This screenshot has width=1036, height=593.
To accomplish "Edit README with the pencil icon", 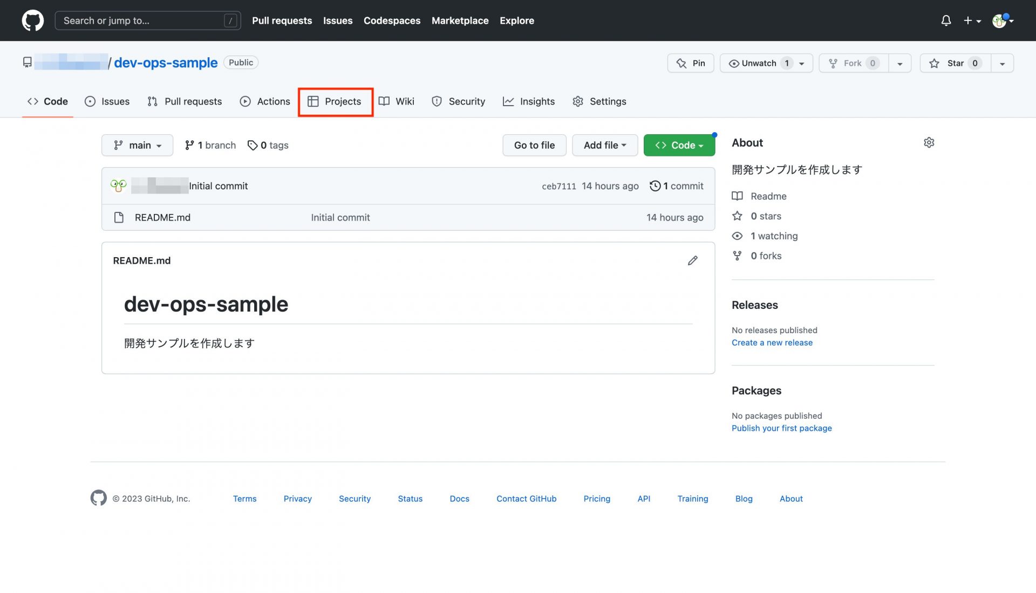I will [x=693, y=260].
